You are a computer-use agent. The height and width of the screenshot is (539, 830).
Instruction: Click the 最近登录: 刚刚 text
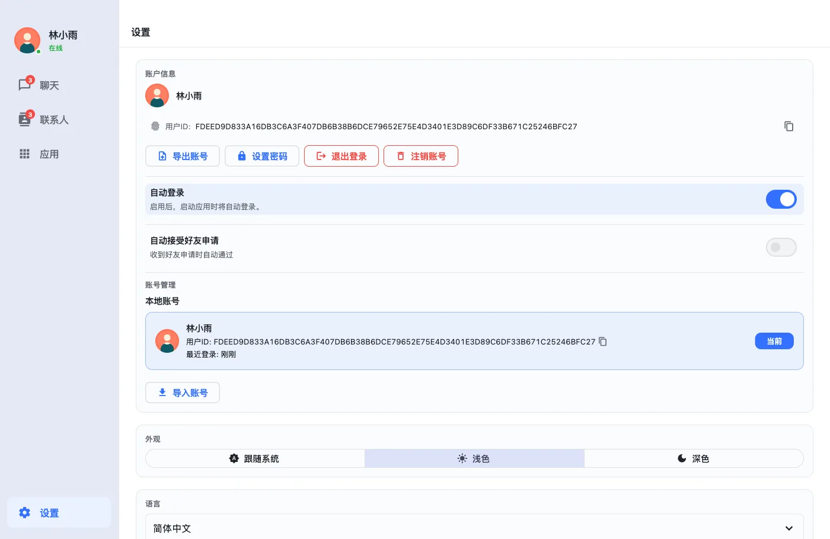click(x=211, y=354)
